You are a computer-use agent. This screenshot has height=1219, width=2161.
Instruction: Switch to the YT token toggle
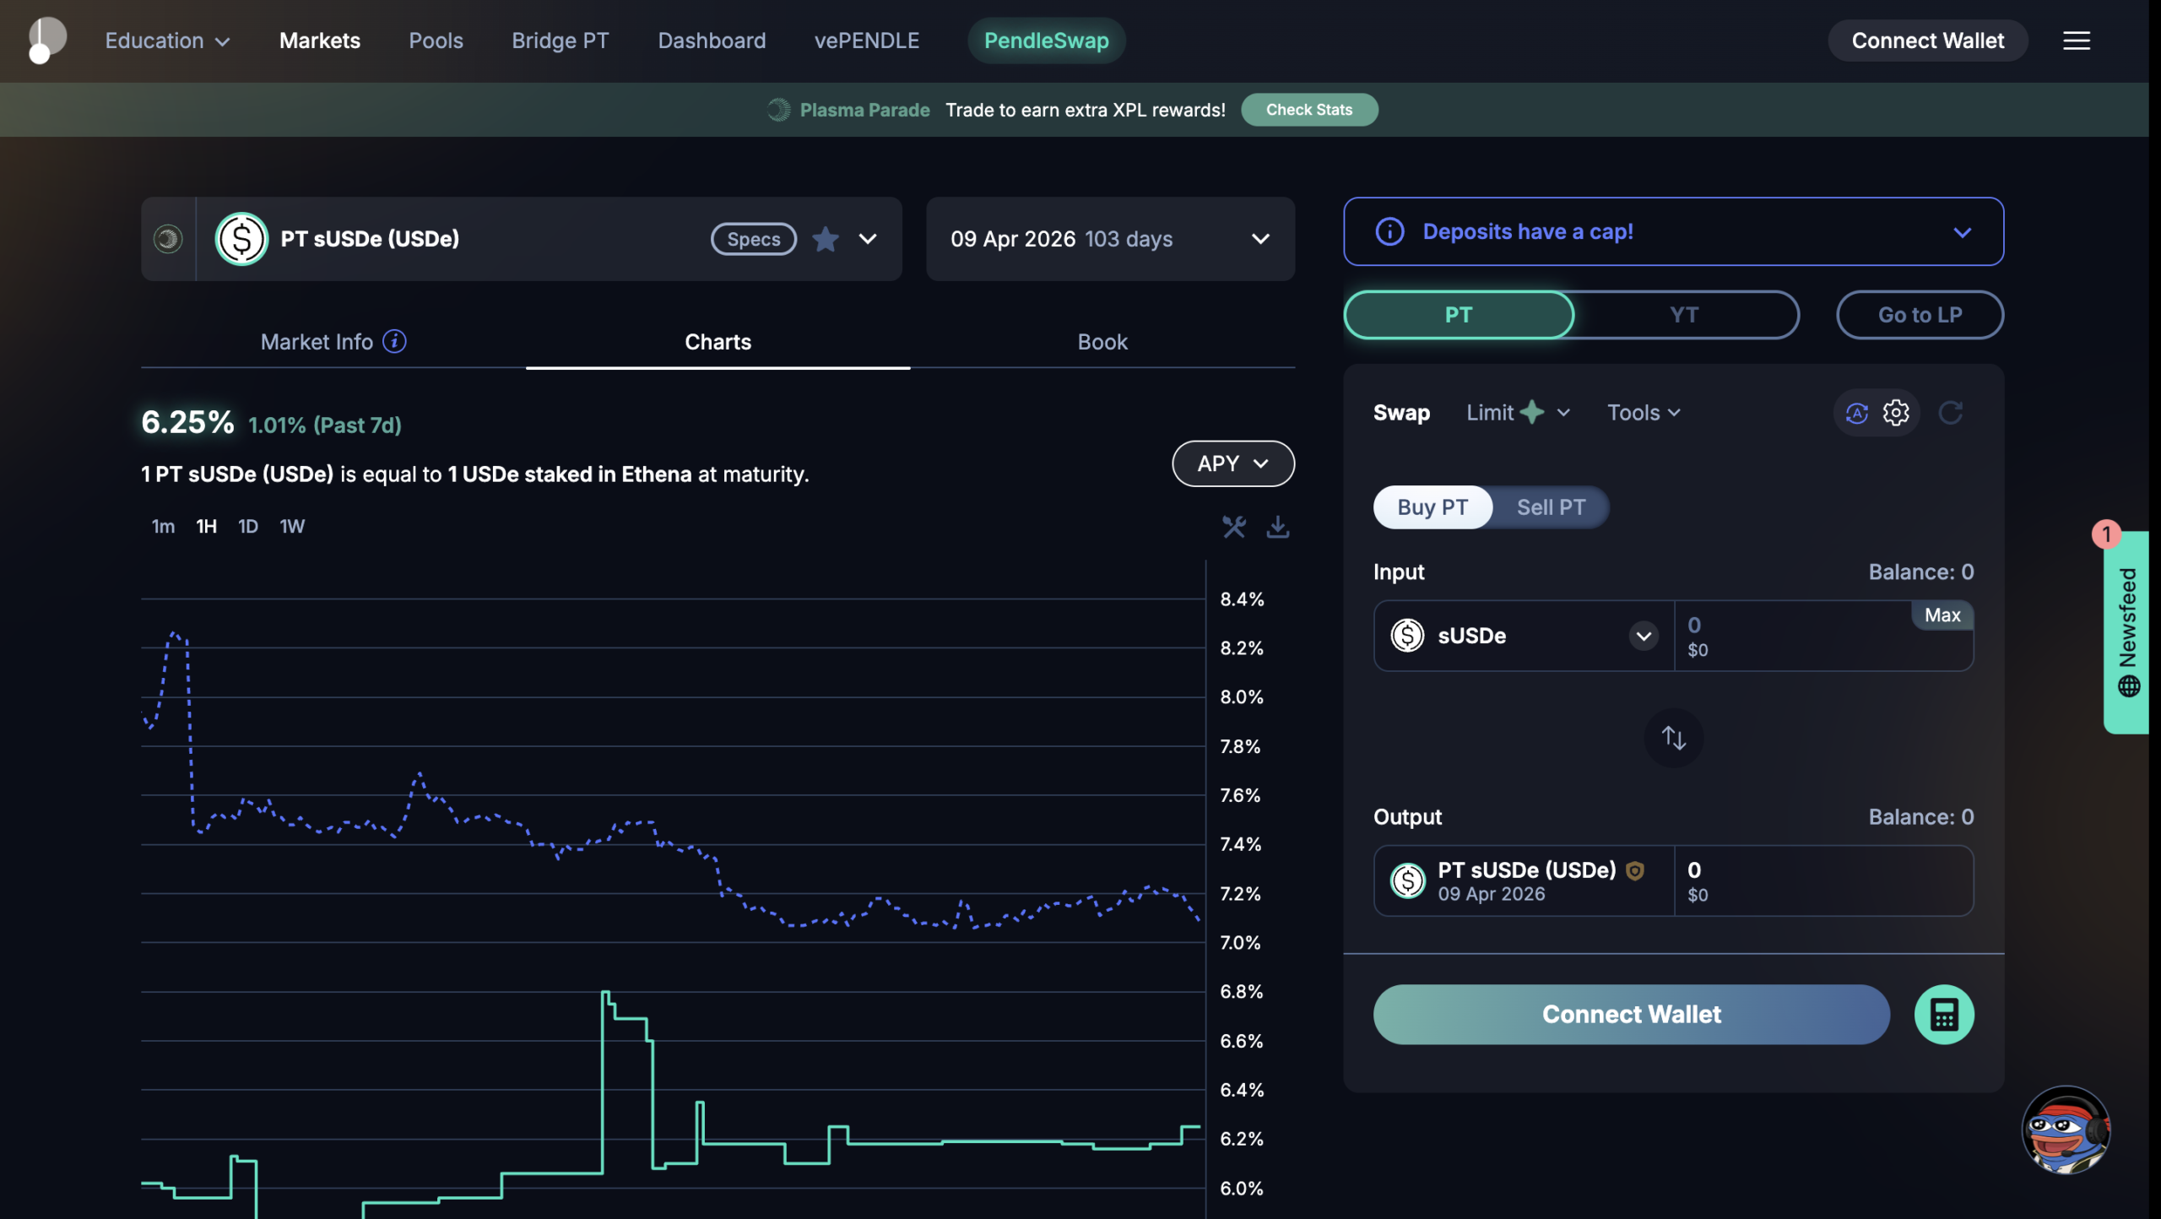coord(1683,315)
